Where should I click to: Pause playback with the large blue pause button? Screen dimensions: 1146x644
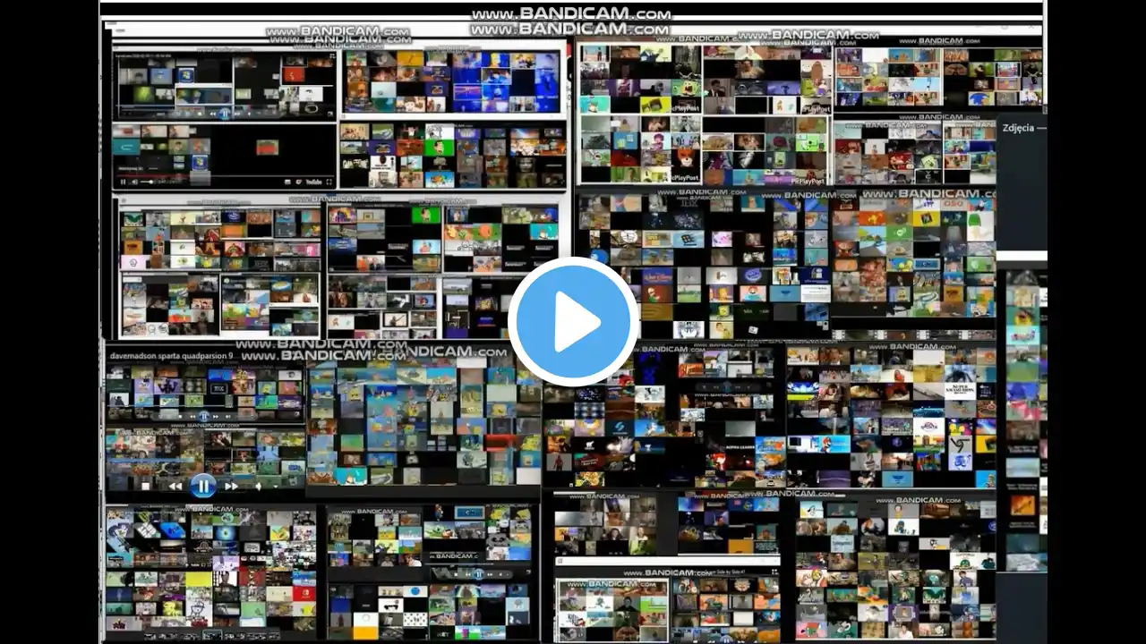[203, 486]
